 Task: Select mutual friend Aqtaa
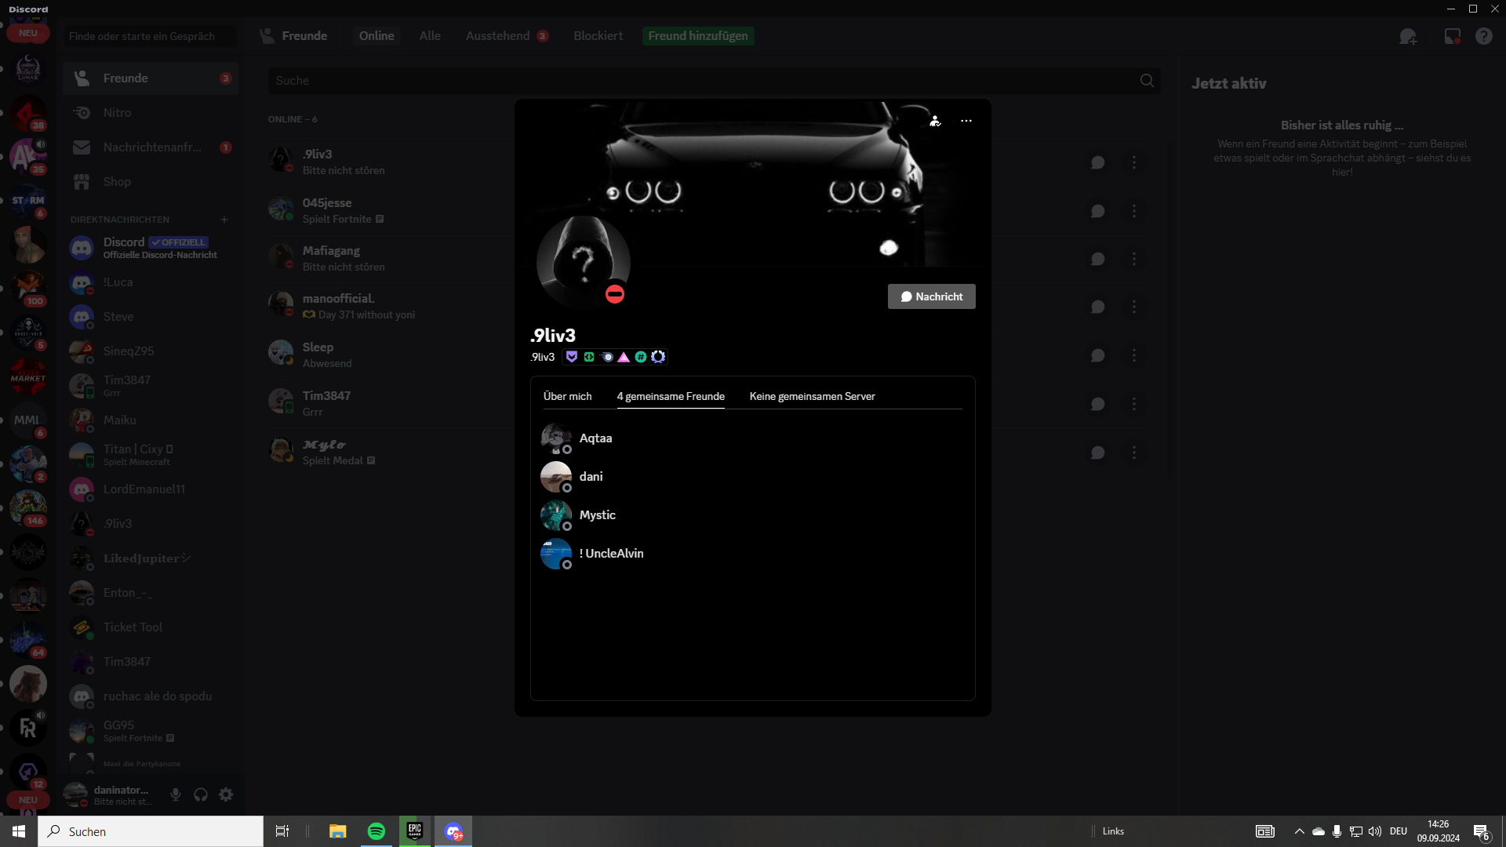click(595, 438)
